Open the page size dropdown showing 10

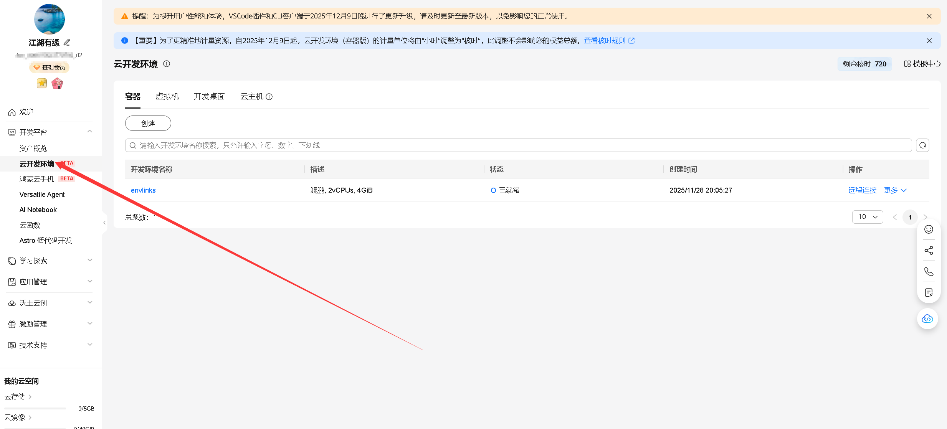pyautogui.click(x=868, y=217)
